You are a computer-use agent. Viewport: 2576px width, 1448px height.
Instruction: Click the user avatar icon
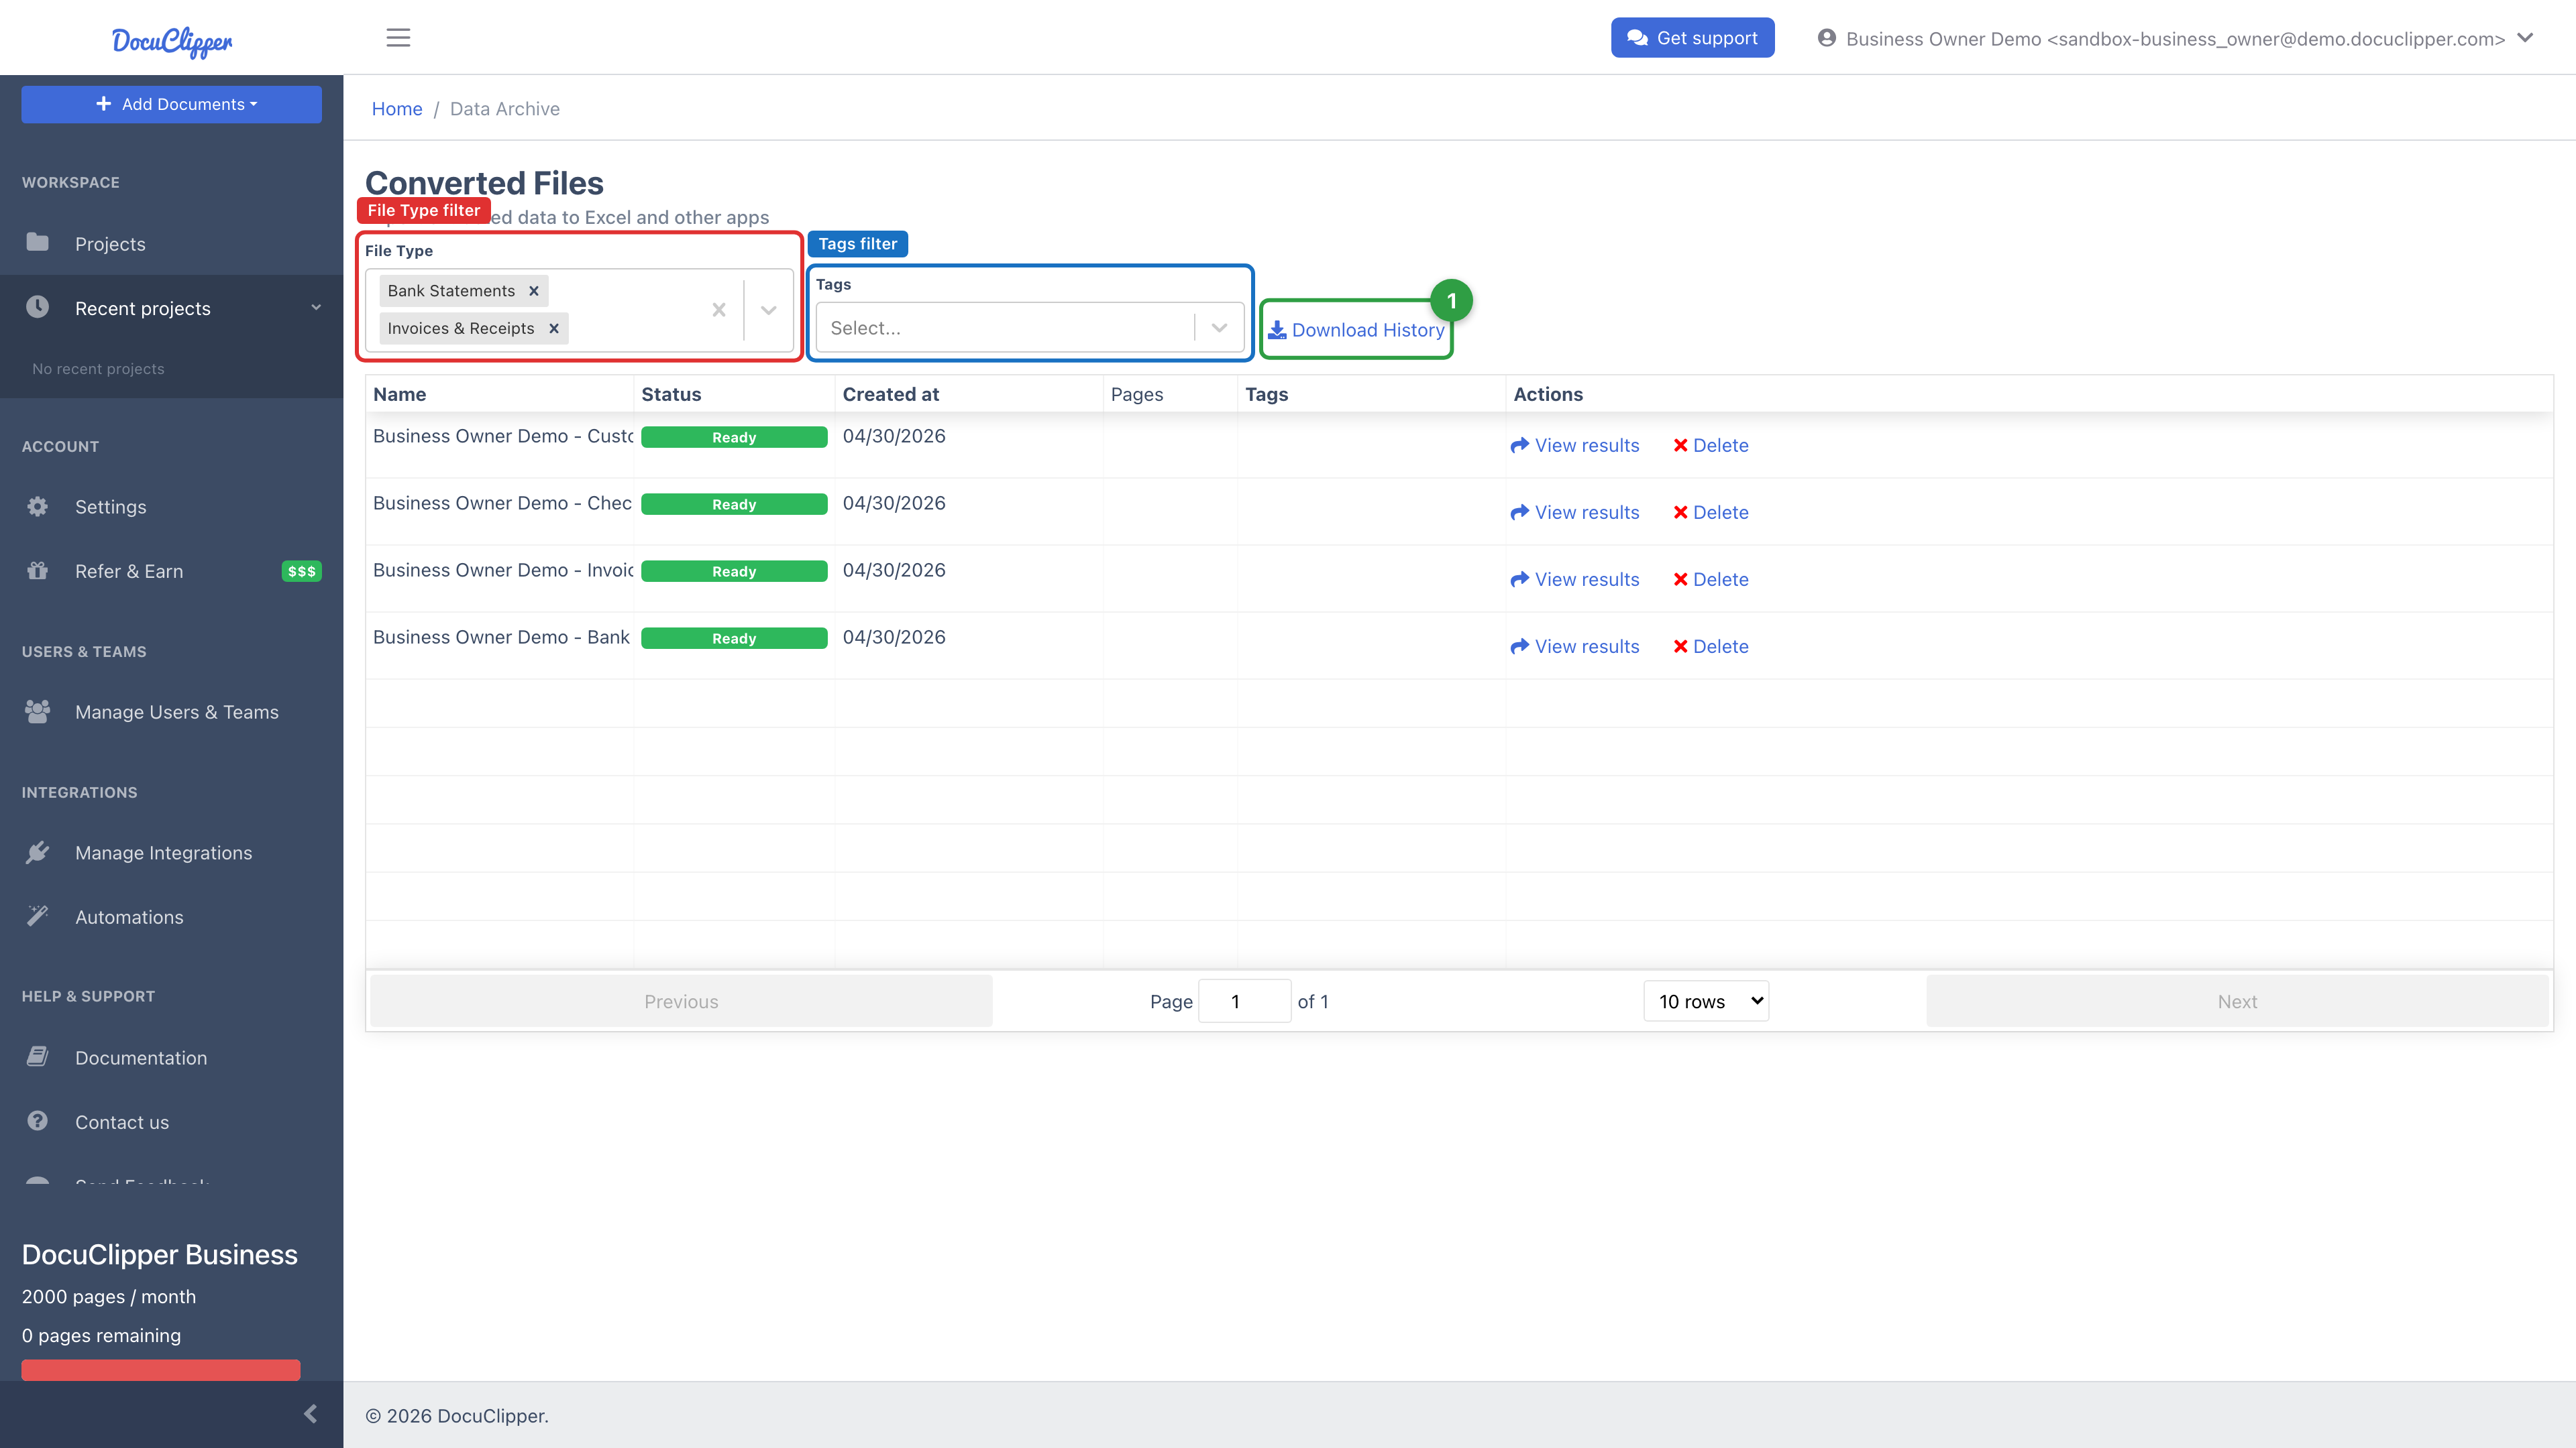click(x=1827, y=38)
